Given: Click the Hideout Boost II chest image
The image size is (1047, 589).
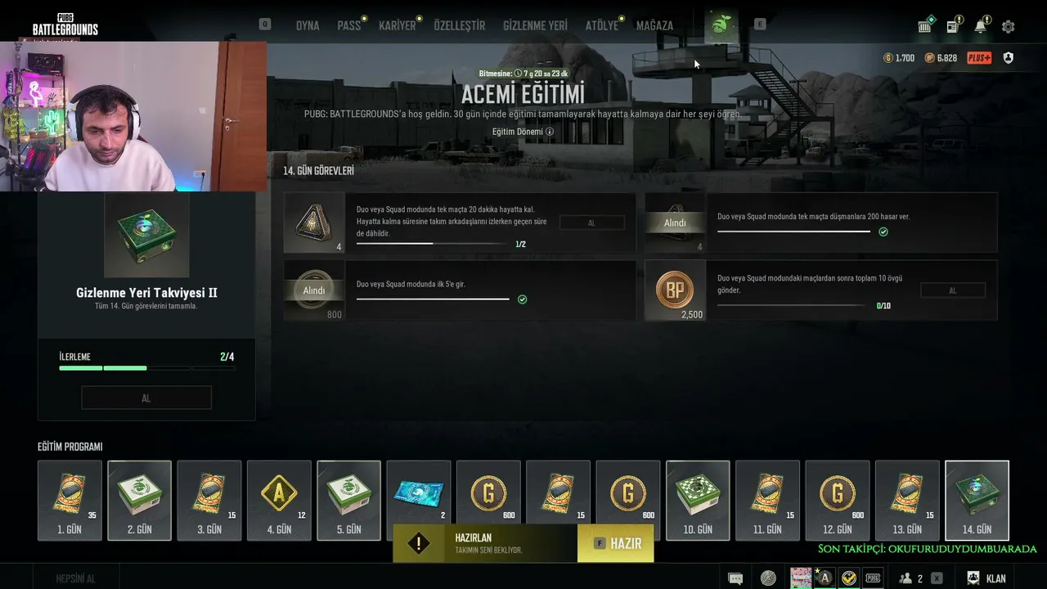Looking at the screenshot, I should pyautogui.click(x=146, y=236).
